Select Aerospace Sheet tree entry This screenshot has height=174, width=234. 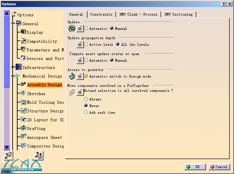tap(44, 137)
